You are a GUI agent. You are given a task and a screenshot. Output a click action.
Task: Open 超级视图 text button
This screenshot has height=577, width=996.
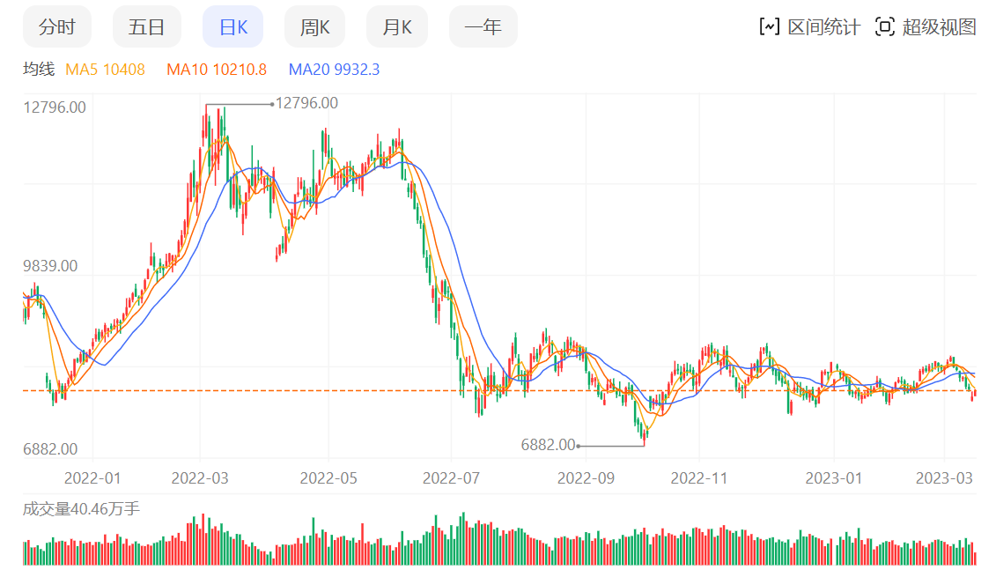tap(939, 26)
